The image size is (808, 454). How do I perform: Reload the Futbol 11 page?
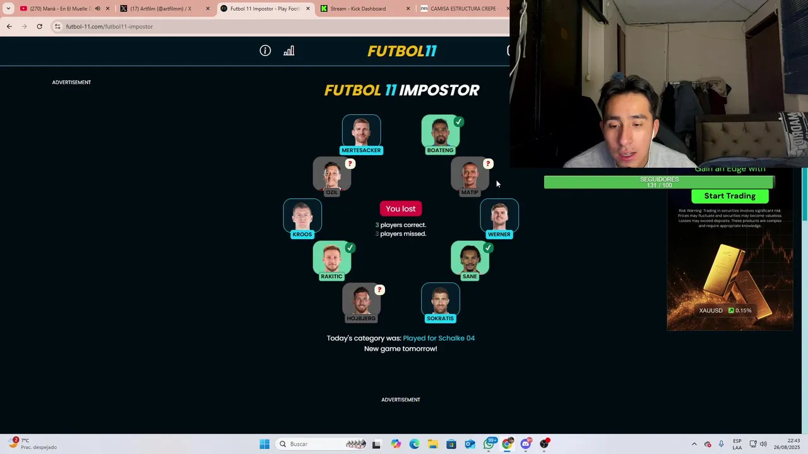point(39,26)
